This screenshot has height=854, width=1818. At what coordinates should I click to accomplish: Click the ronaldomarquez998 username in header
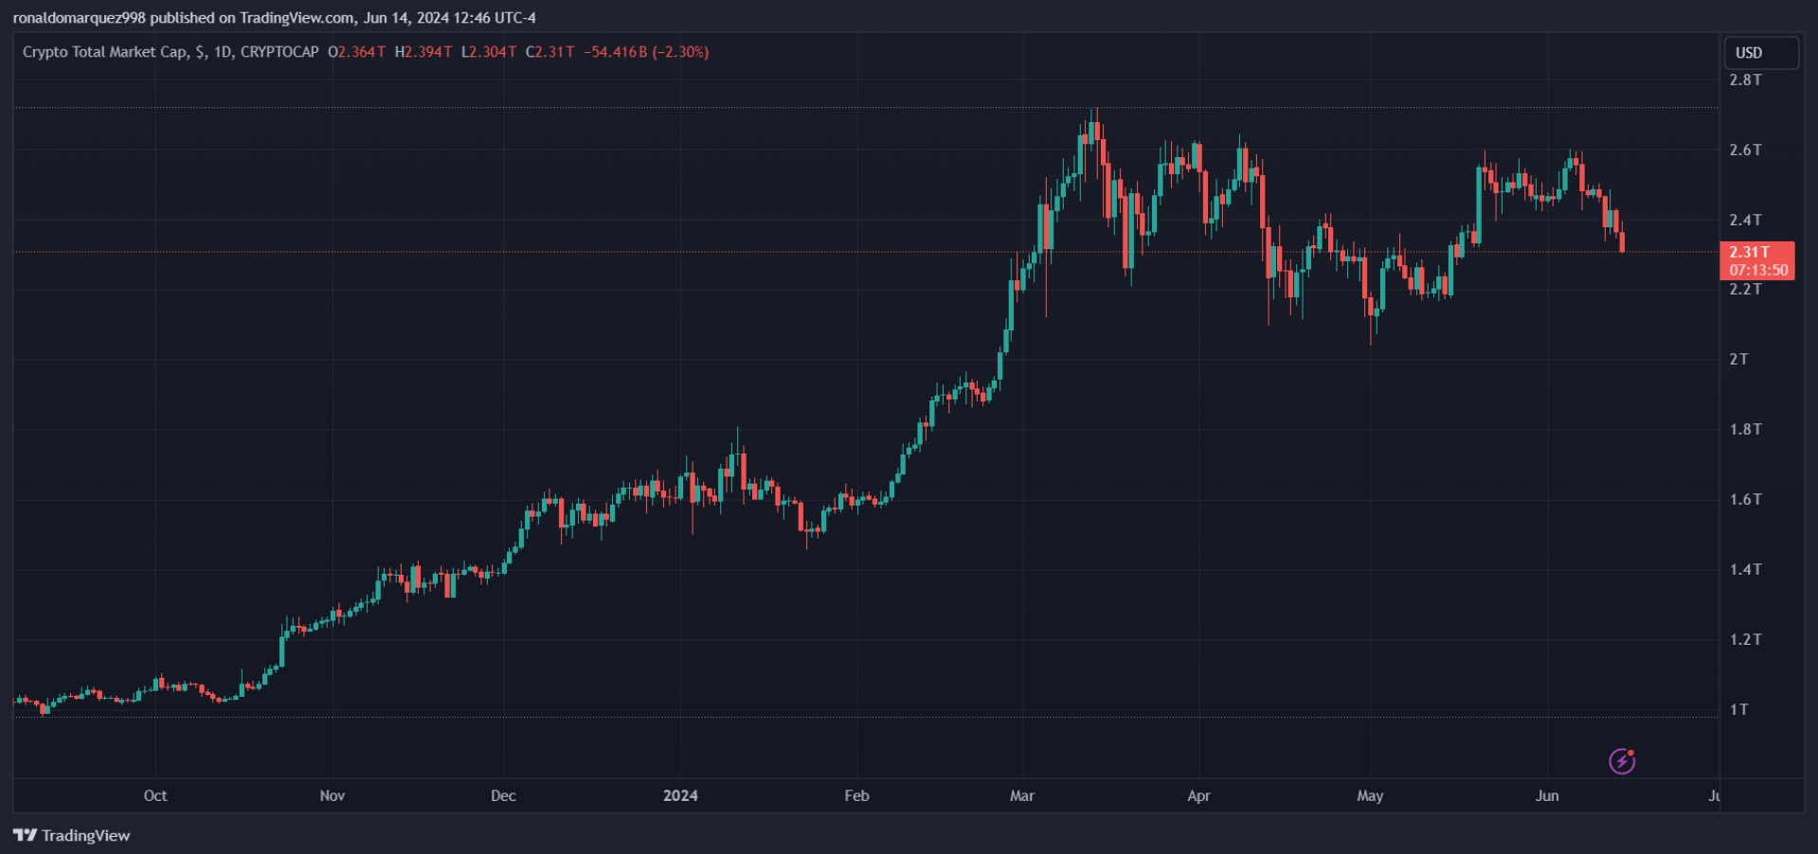point(79,18)
